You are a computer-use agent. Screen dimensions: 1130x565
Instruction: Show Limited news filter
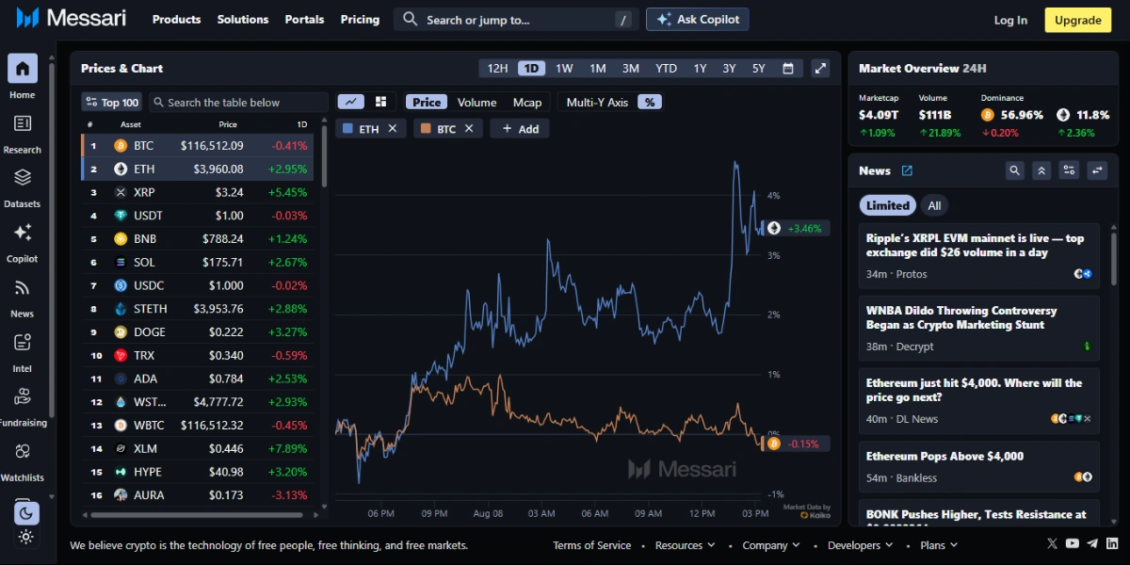point(888,205)
